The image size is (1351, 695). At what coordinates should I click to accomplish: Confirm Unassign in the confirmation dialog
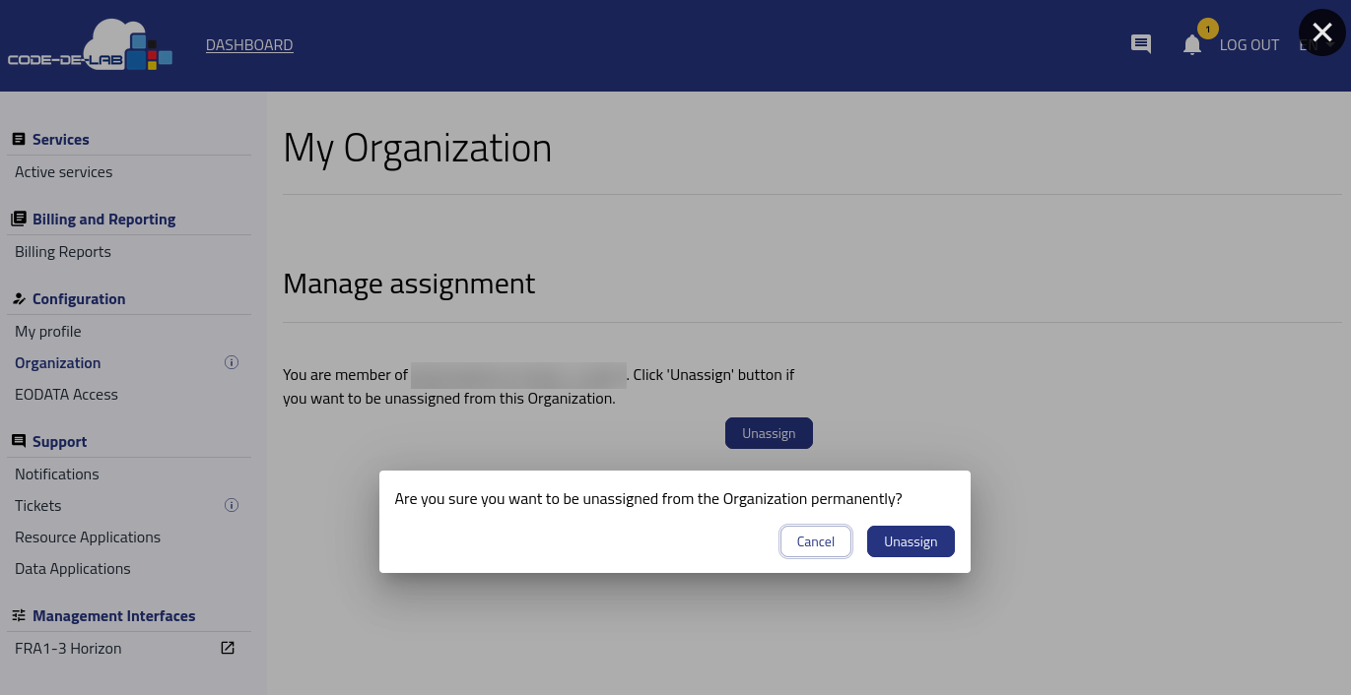(911, 541)
